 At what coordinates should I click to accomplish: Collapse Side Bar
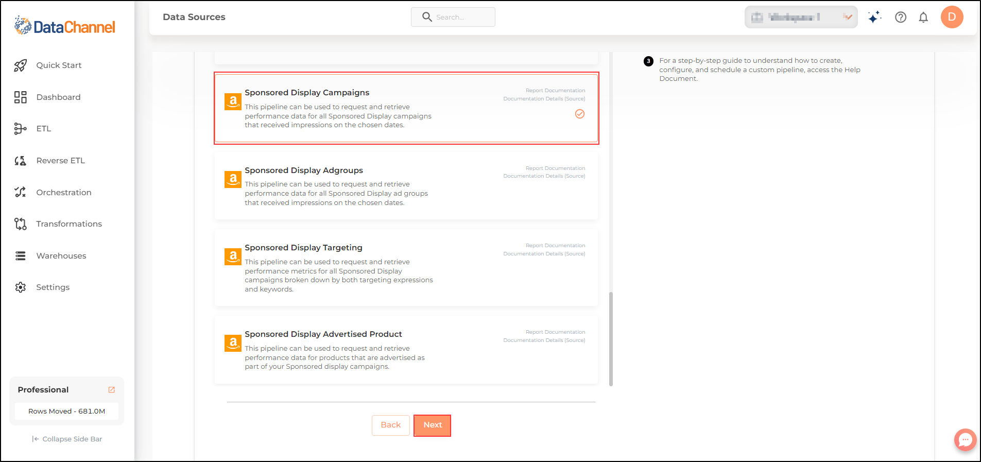tap(67, 439)
